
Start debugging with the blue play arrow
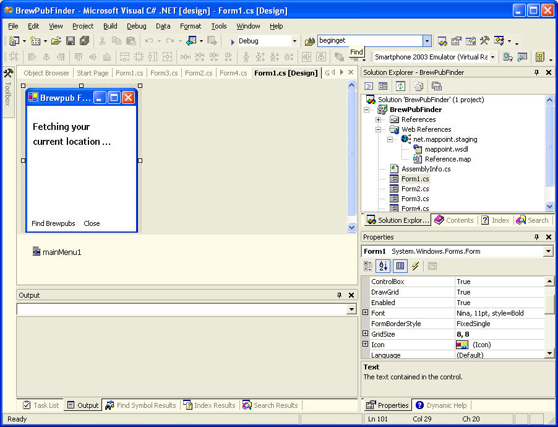[233, 41]
